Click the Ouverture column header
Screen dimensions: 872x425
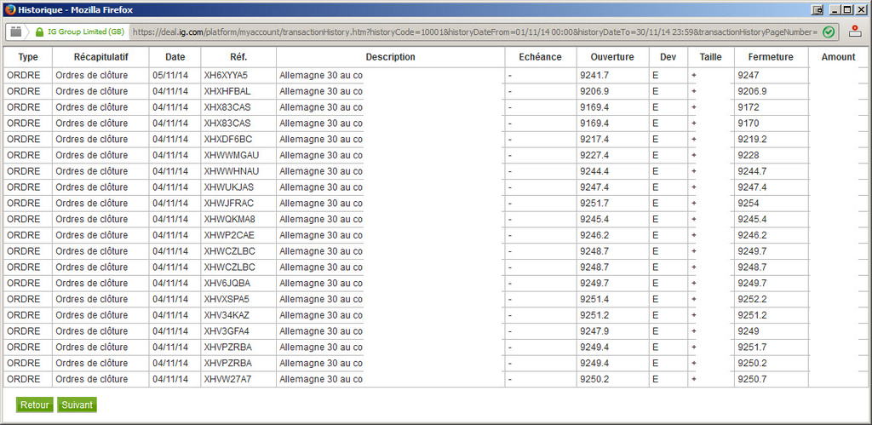[x=612, y=57]
